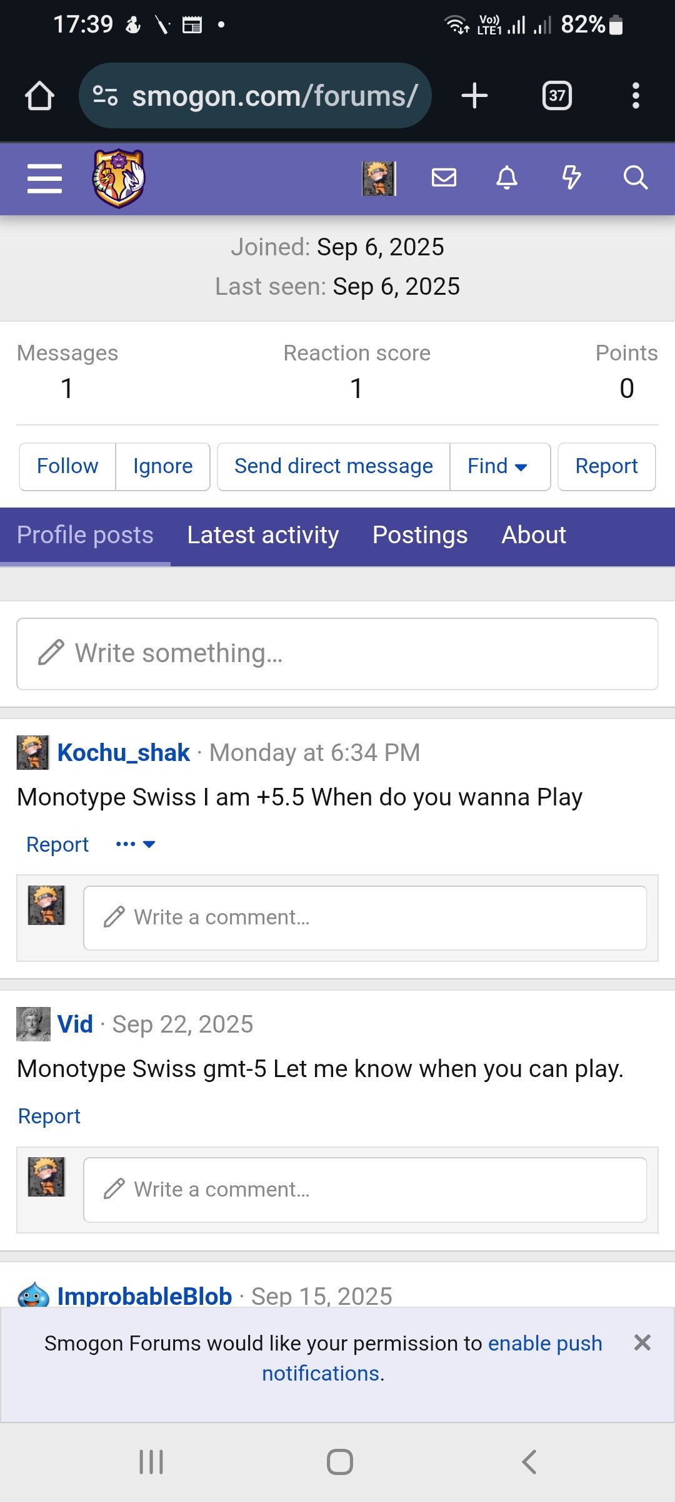This screenshot has height=1502, width=675.
Task: Open What's new lightning icon
Action: pos(571,178)
